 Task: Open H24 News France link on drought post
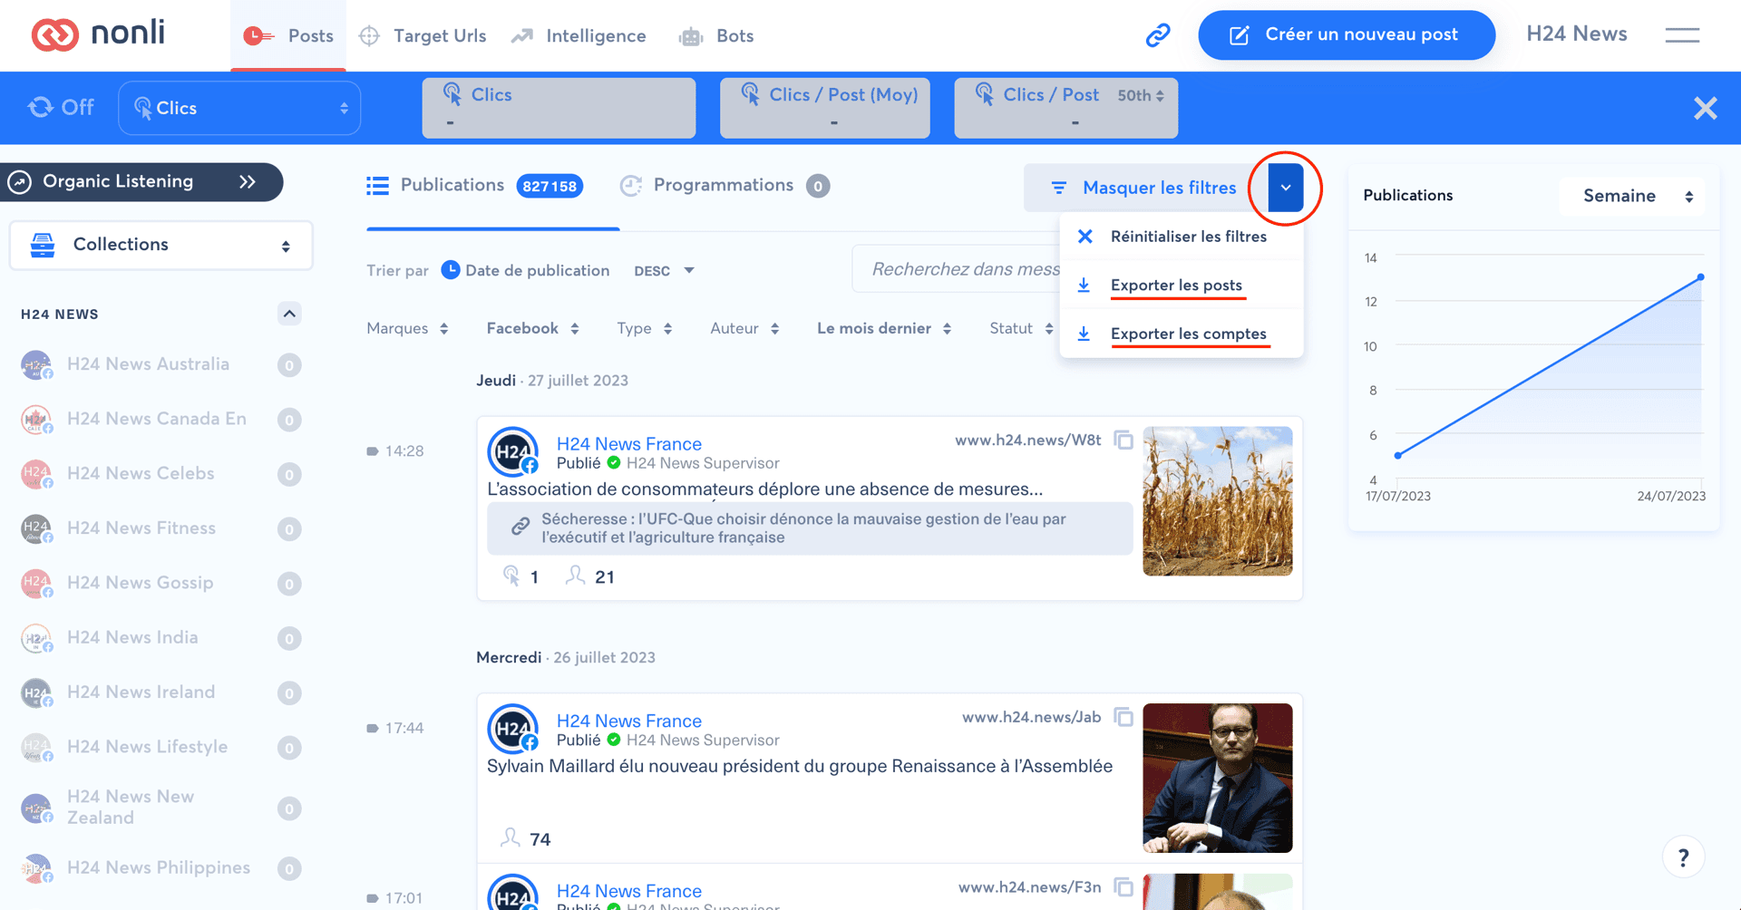pyautogui.click(x=628, y=444)
